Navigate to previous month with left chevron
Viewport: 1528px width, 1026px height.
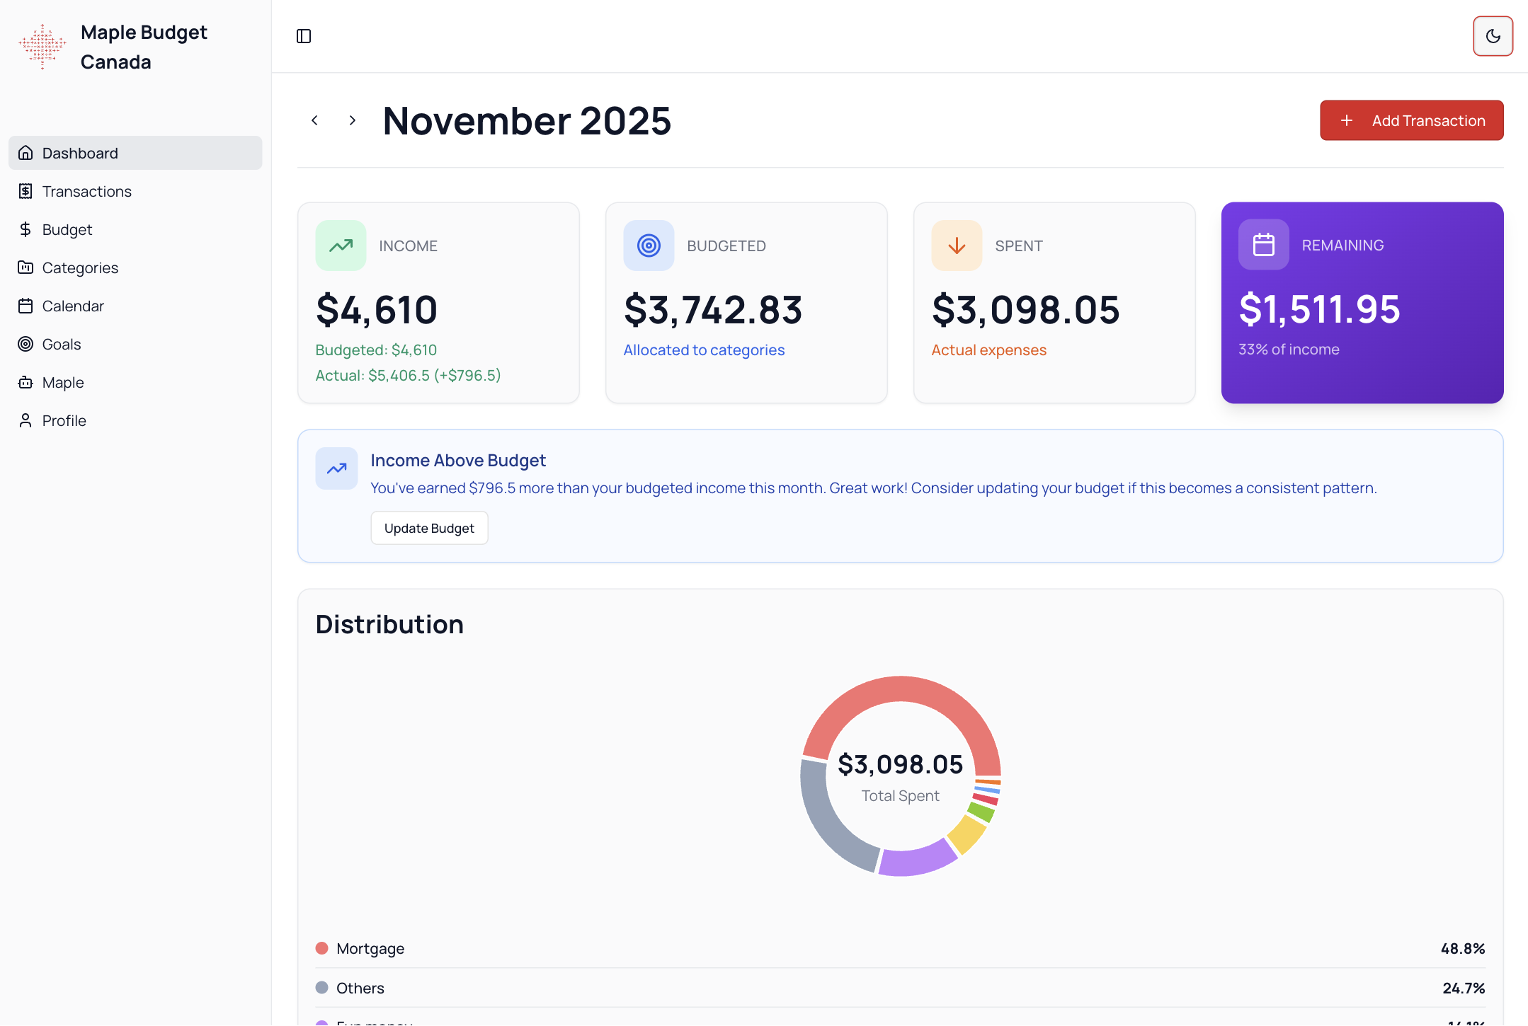click(x=314, y=120)
